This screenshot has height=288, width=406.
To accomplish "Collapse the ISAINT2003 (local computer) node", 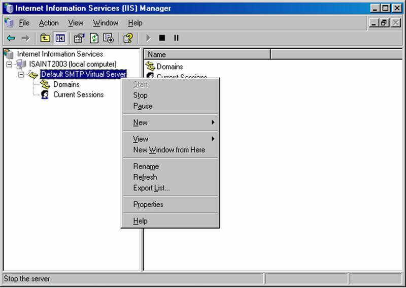I will [9, 64].
